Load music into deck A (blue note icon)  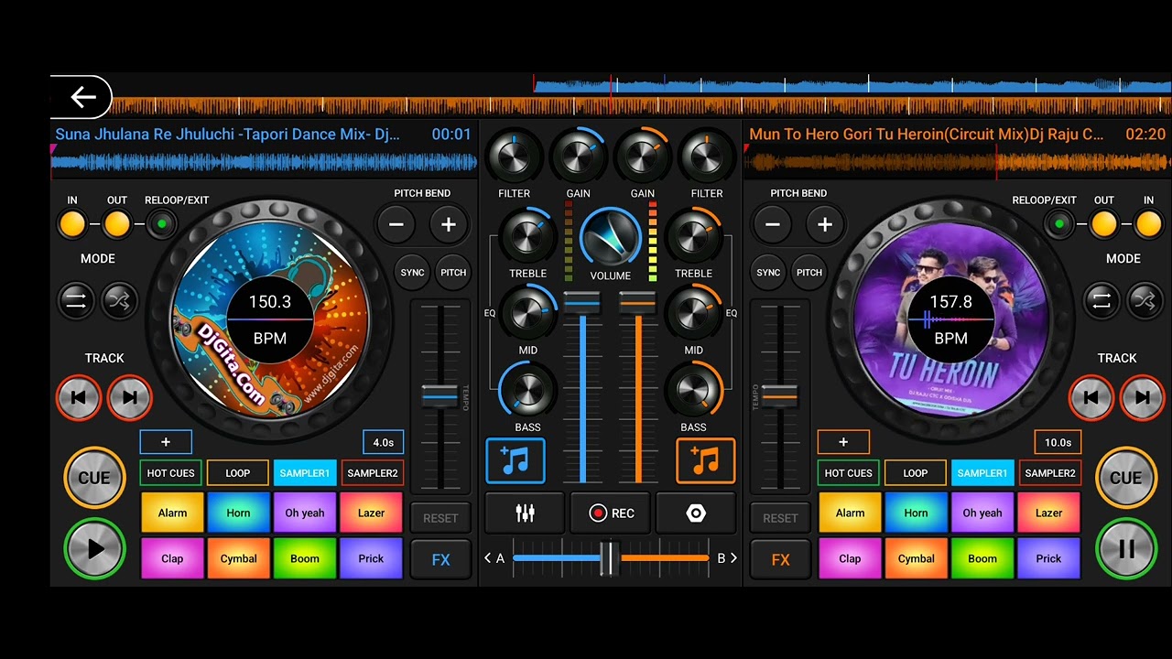[x=515, y=460]
